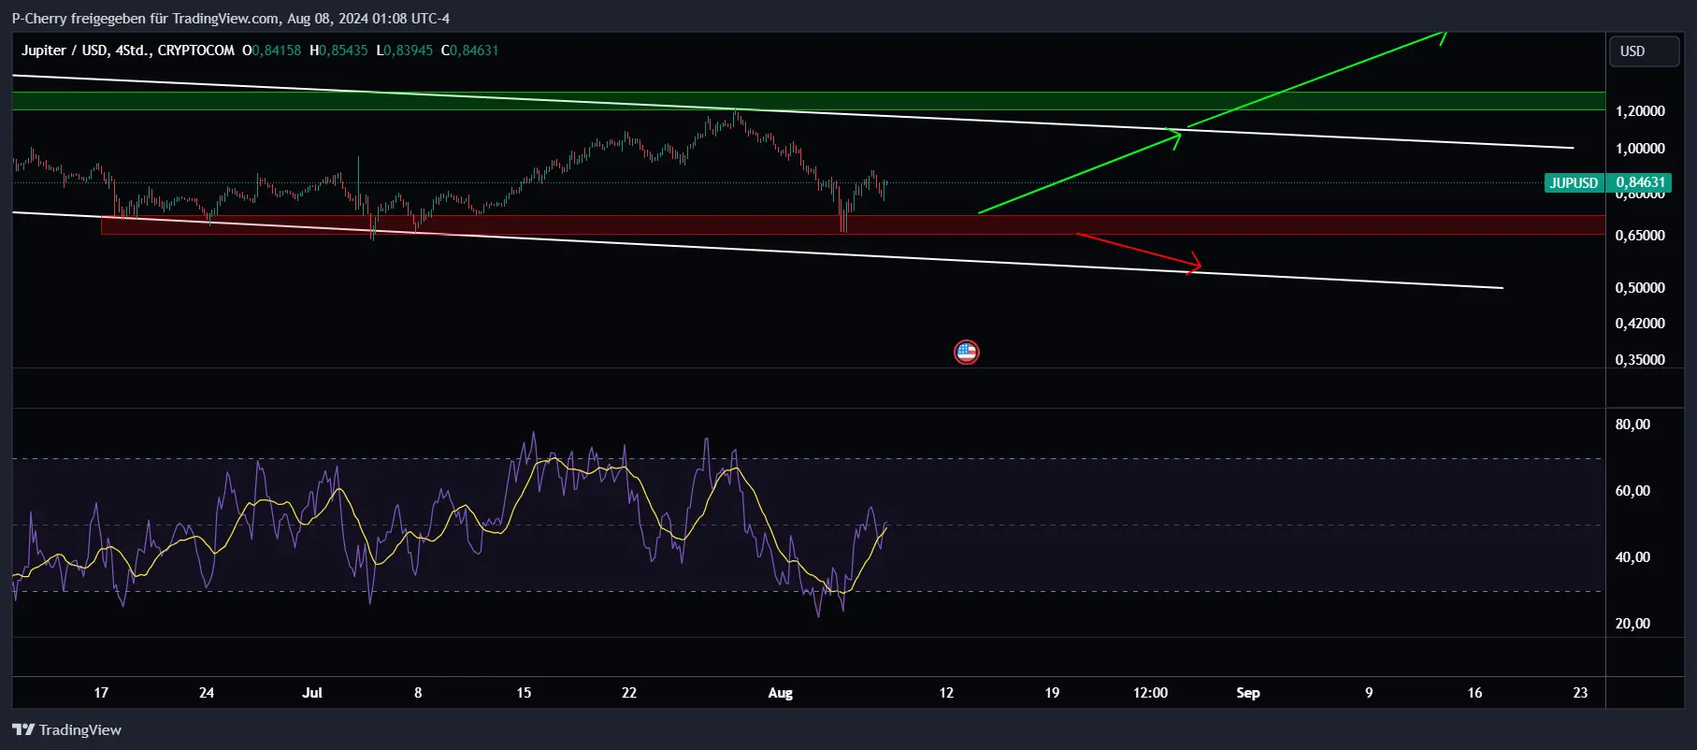Click the current price value 0,84631 label
The width and height of the screenshot is (1697, 750).
pyautogui.click(x=1640, y=182)
